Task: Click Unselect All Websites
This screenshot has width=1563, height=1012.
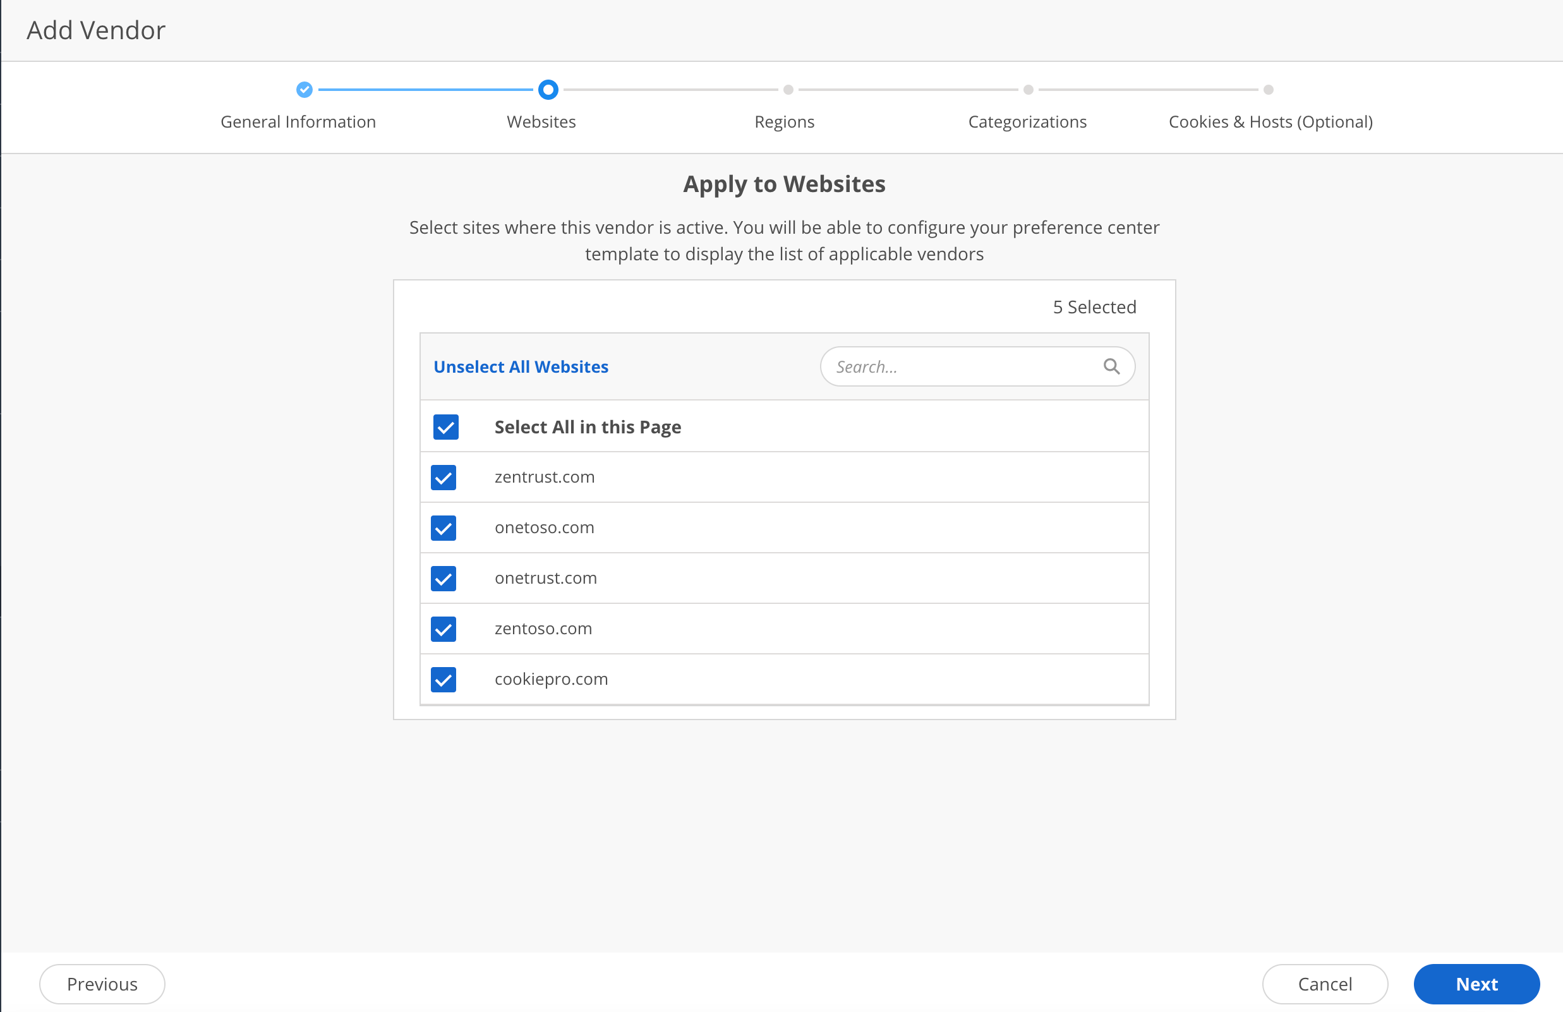Action: [521, 366]
